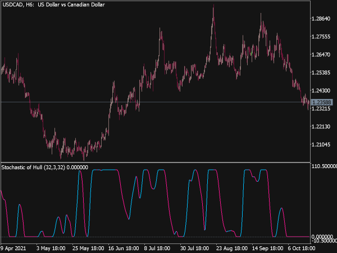Click the 1.26470 price scale value
Image resolution: width=337 pixels, height=253 pixels.
click(x=321, y=55)
